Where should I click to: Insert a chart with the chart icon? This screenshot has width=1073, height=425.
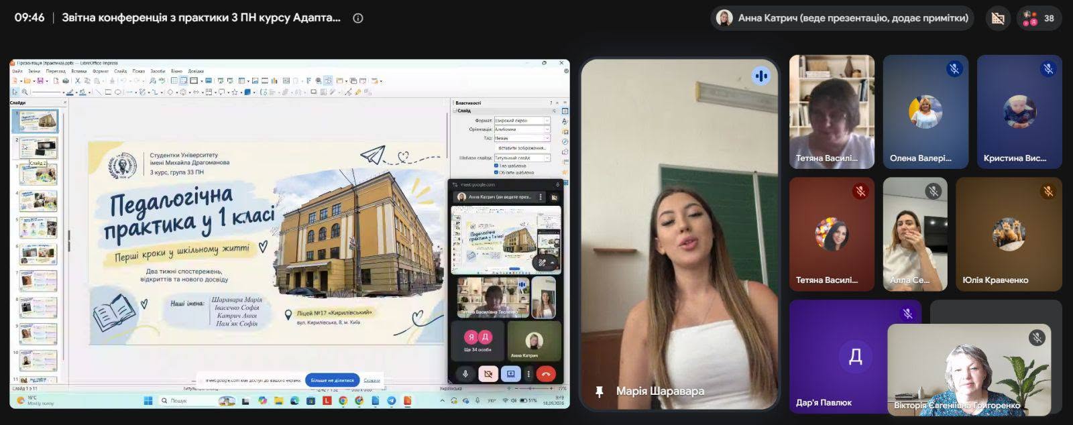pos(274,81)
